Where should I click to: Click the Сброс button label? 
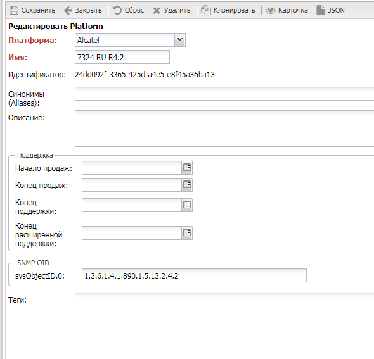pyautogui.click(x=134, y=10)
